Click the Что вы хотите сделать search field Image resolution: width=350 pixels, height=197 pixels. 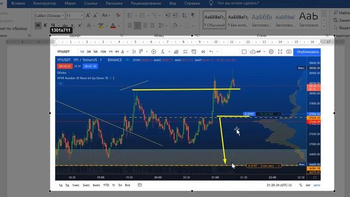pyautogui.click(x=238, y=3)
